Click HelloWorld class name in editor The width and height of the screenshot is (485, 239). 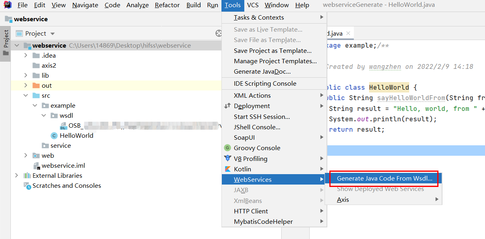(389, 88)
